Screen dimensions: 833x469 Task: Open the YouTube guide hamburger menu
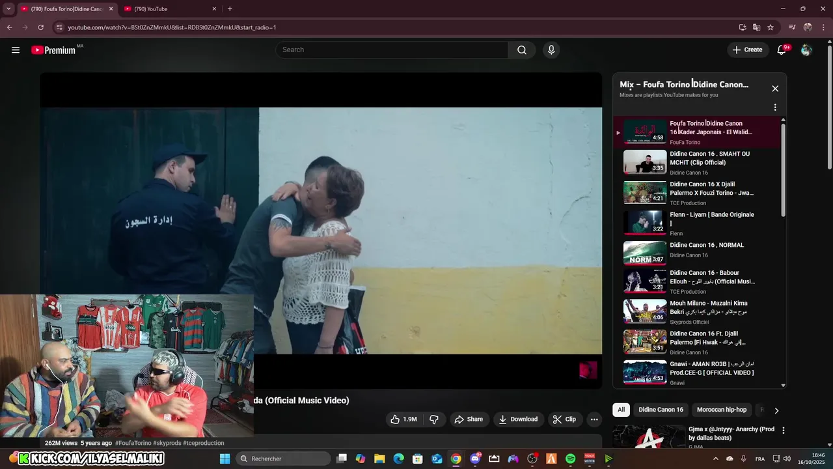coord(16,50)
